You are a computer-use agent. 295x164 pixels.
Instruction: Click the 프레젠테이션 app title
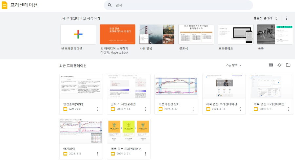point(24,5)
